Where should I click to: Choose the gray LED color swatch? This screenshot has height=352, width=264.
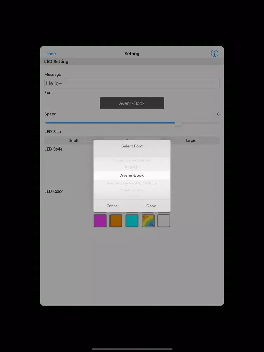click(164, 221)
